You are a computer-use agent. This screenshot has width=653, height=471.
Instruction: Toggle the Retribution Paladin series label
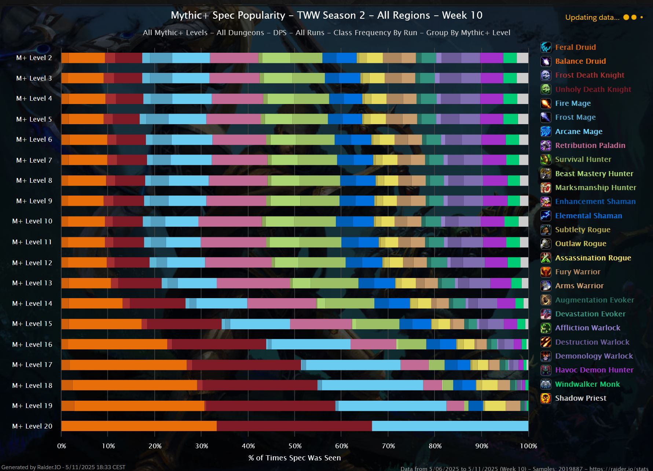pos(590,145)
